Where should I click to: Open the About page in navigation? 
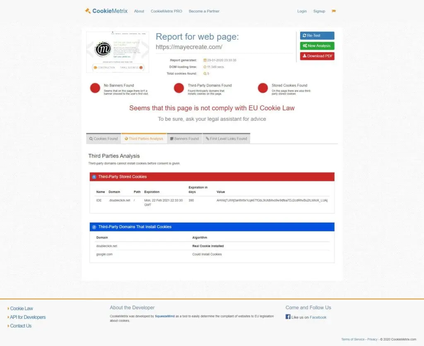point(139,11)
